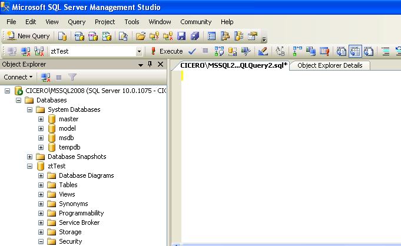The image size is (401, 246).
Task: Click the SQL Server Compact query icon
Action: point(123,36)
